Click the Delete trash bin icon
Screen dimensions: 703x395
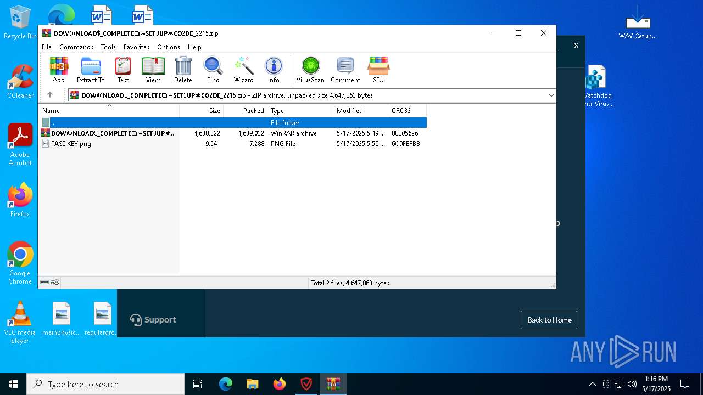[x=183, y=70]
